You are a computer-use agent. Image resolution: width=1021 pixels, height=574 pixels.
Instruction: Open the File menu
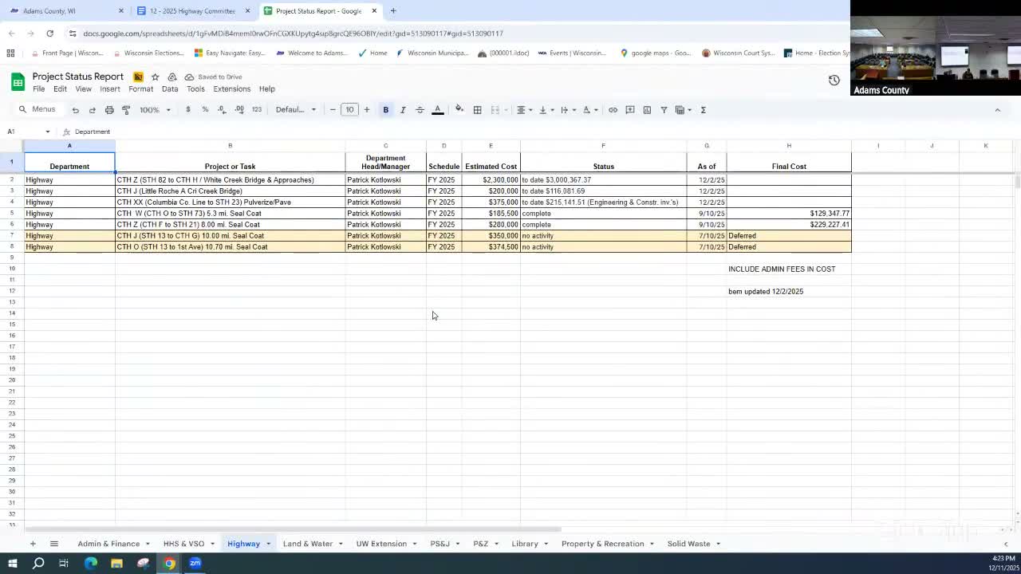click(x=38, y=89)
